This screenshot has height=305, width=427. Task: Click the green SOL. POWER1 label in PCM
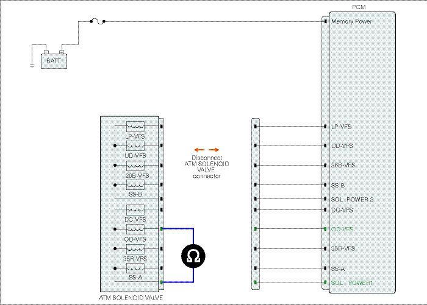tap(352, 283)
